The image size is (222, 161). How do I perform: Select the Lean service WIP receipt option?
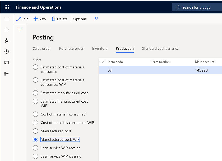coord(35,148)
